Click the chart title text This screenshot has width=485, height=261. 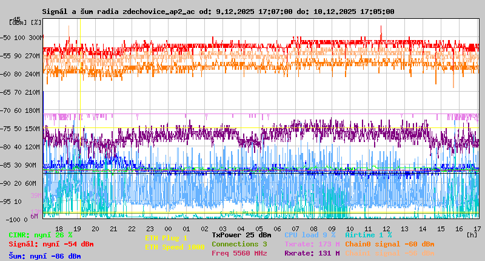pyautogui.click(x=218, y=12)
